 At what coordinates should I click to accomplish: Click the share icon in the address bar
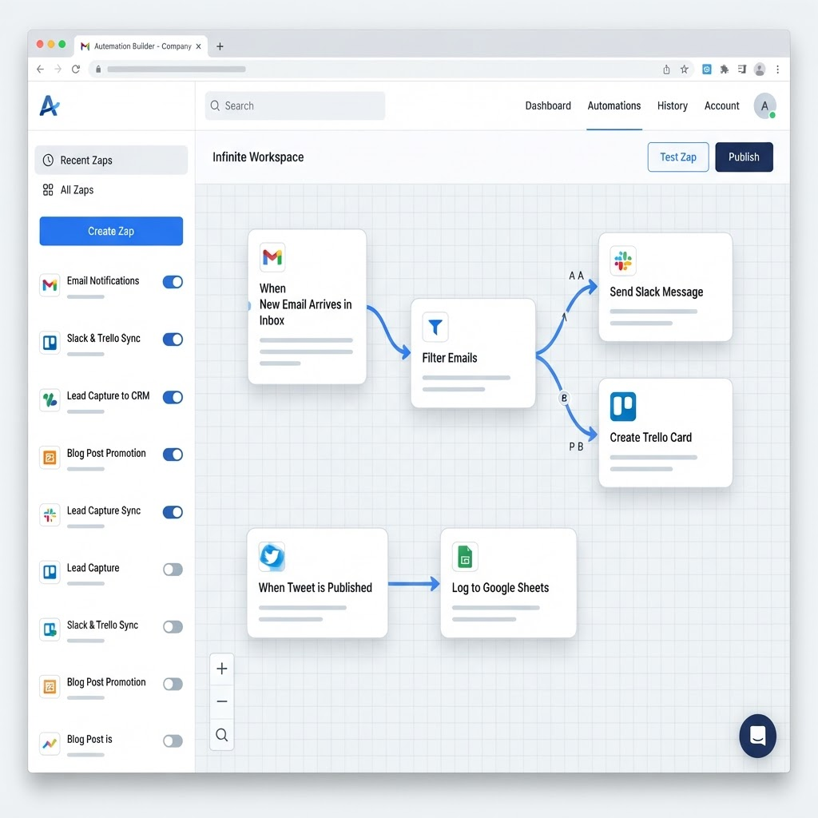click(666, 69)
